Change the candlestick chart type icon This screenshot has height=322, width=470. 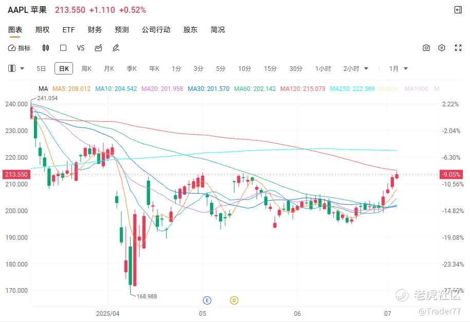46,48
